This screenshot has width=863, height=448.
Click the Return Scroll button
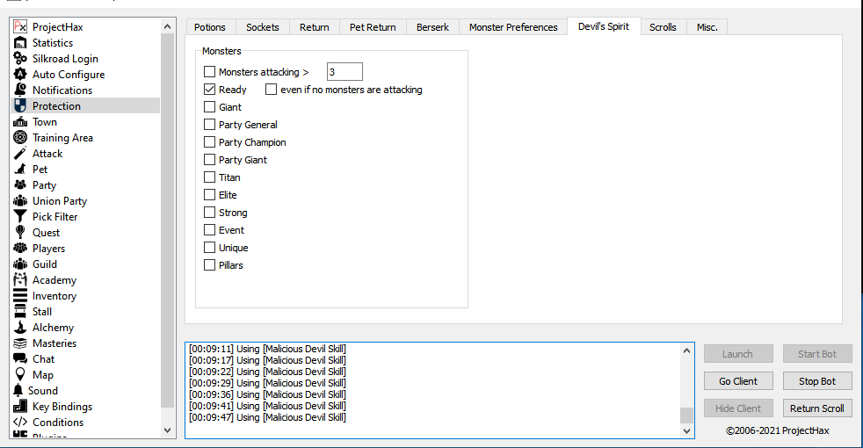816,408
